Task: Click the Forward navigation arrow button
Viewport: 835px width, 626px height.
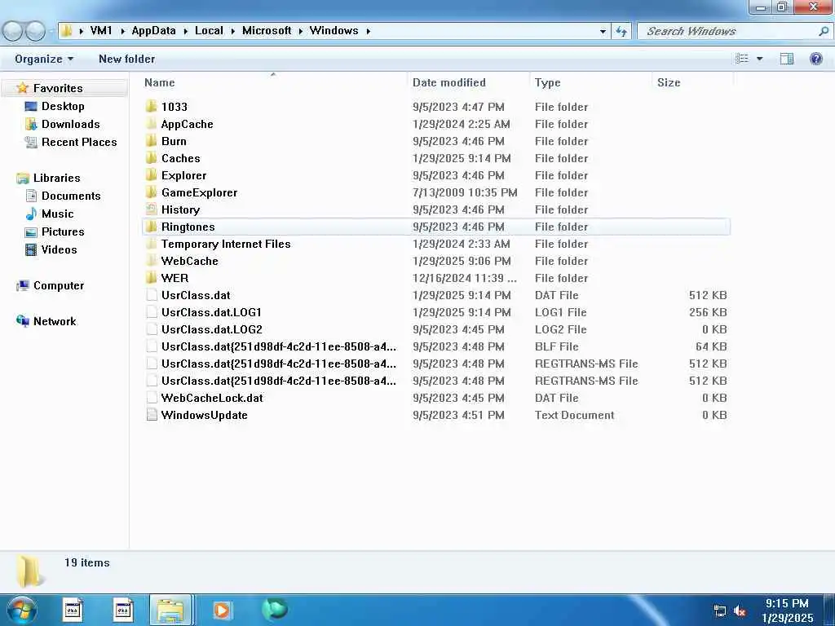Action: [35, 32]
